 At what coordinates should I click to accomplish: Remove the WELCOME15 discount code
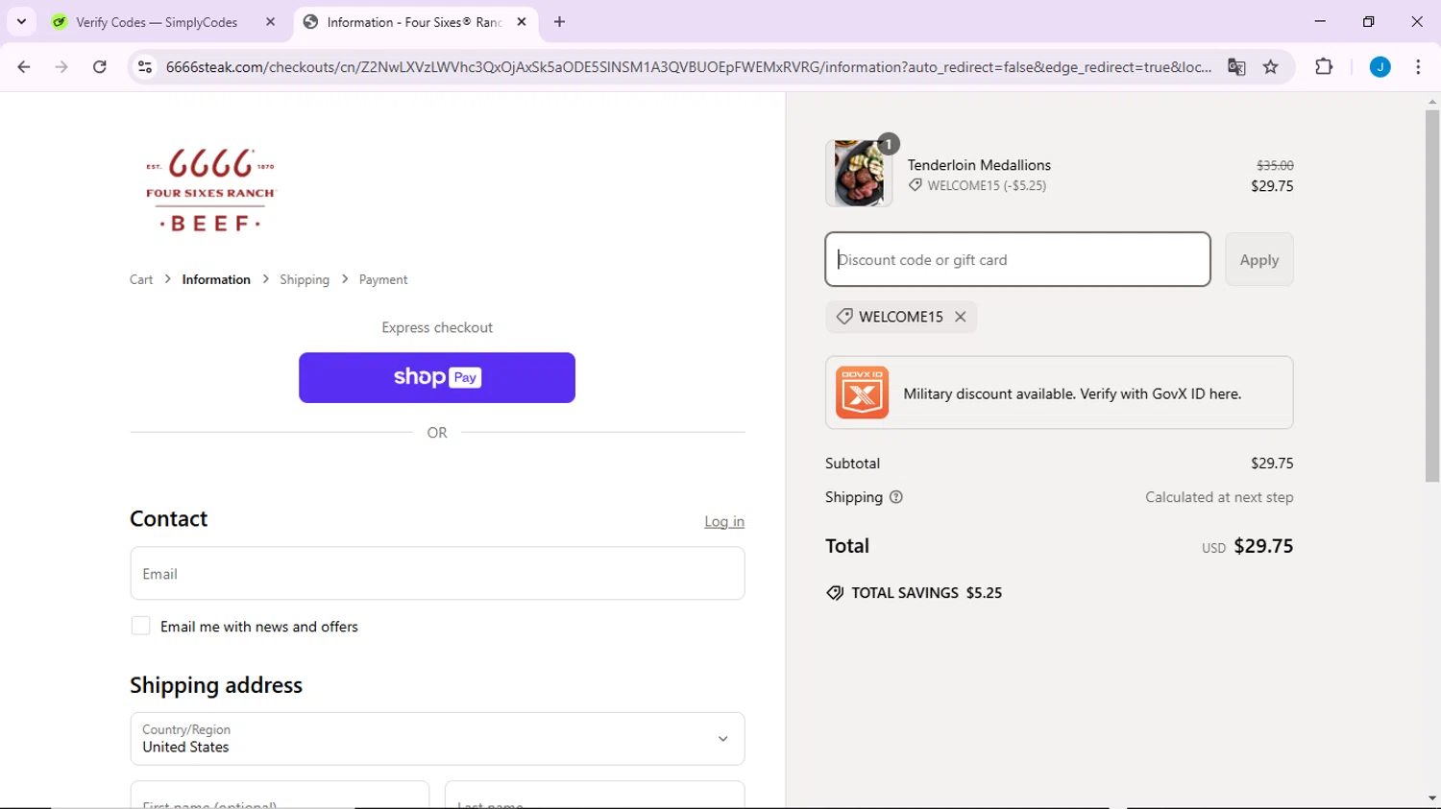pyautogui.click(x=960, y=317)
